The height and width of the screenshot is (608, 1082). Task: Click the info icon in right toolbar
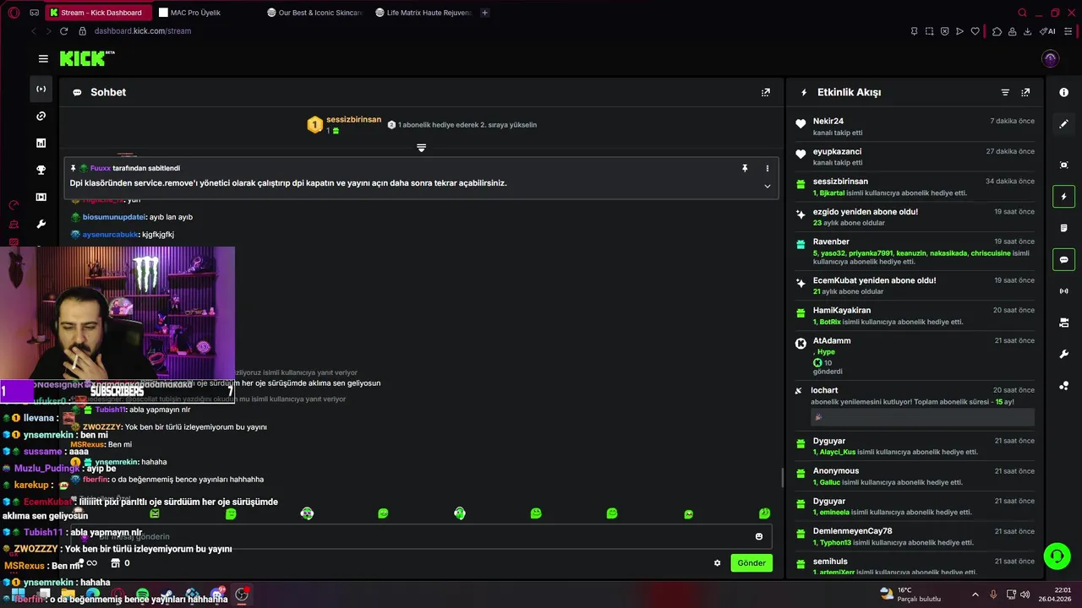coord(1064,92)
